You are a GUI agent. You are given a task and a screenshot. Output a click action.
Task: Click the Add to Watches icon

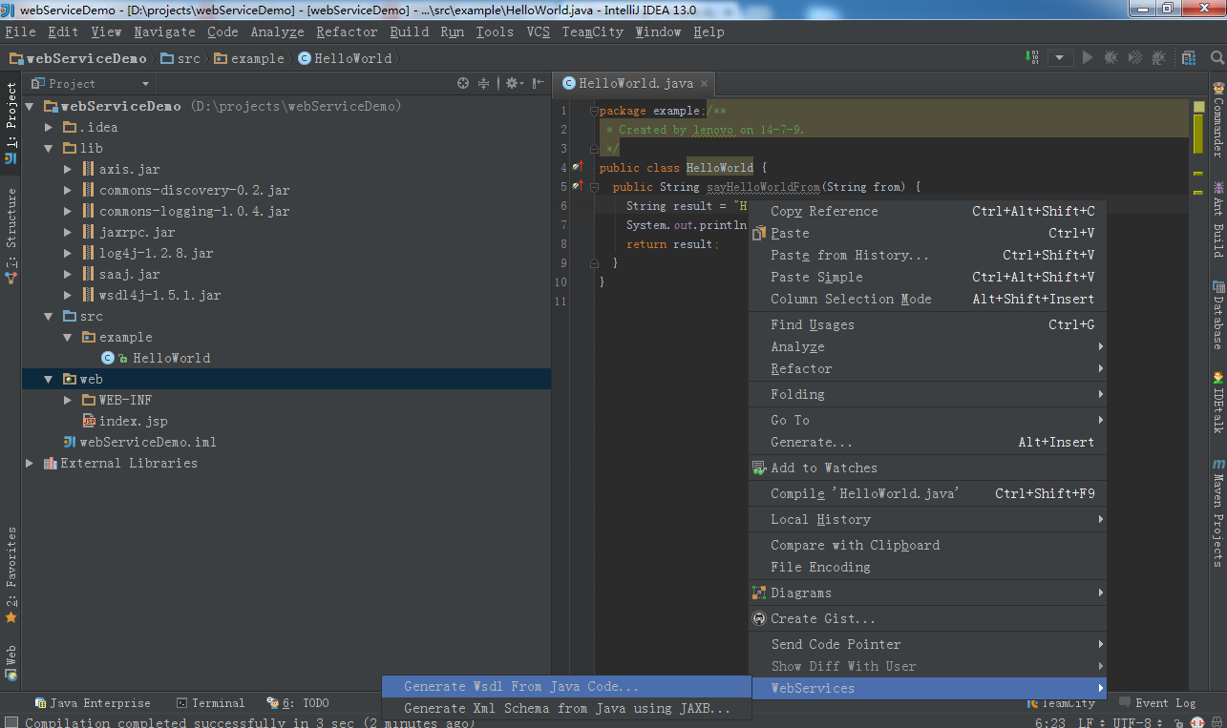759,468
